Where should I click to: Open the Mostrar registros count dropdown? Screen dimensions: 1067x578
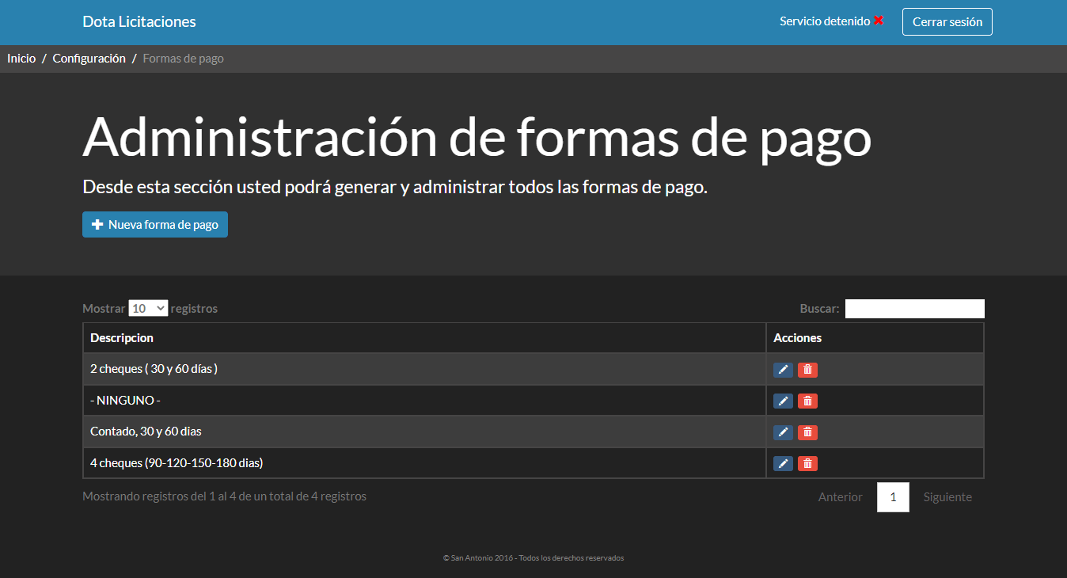click(x=148, y=309)
